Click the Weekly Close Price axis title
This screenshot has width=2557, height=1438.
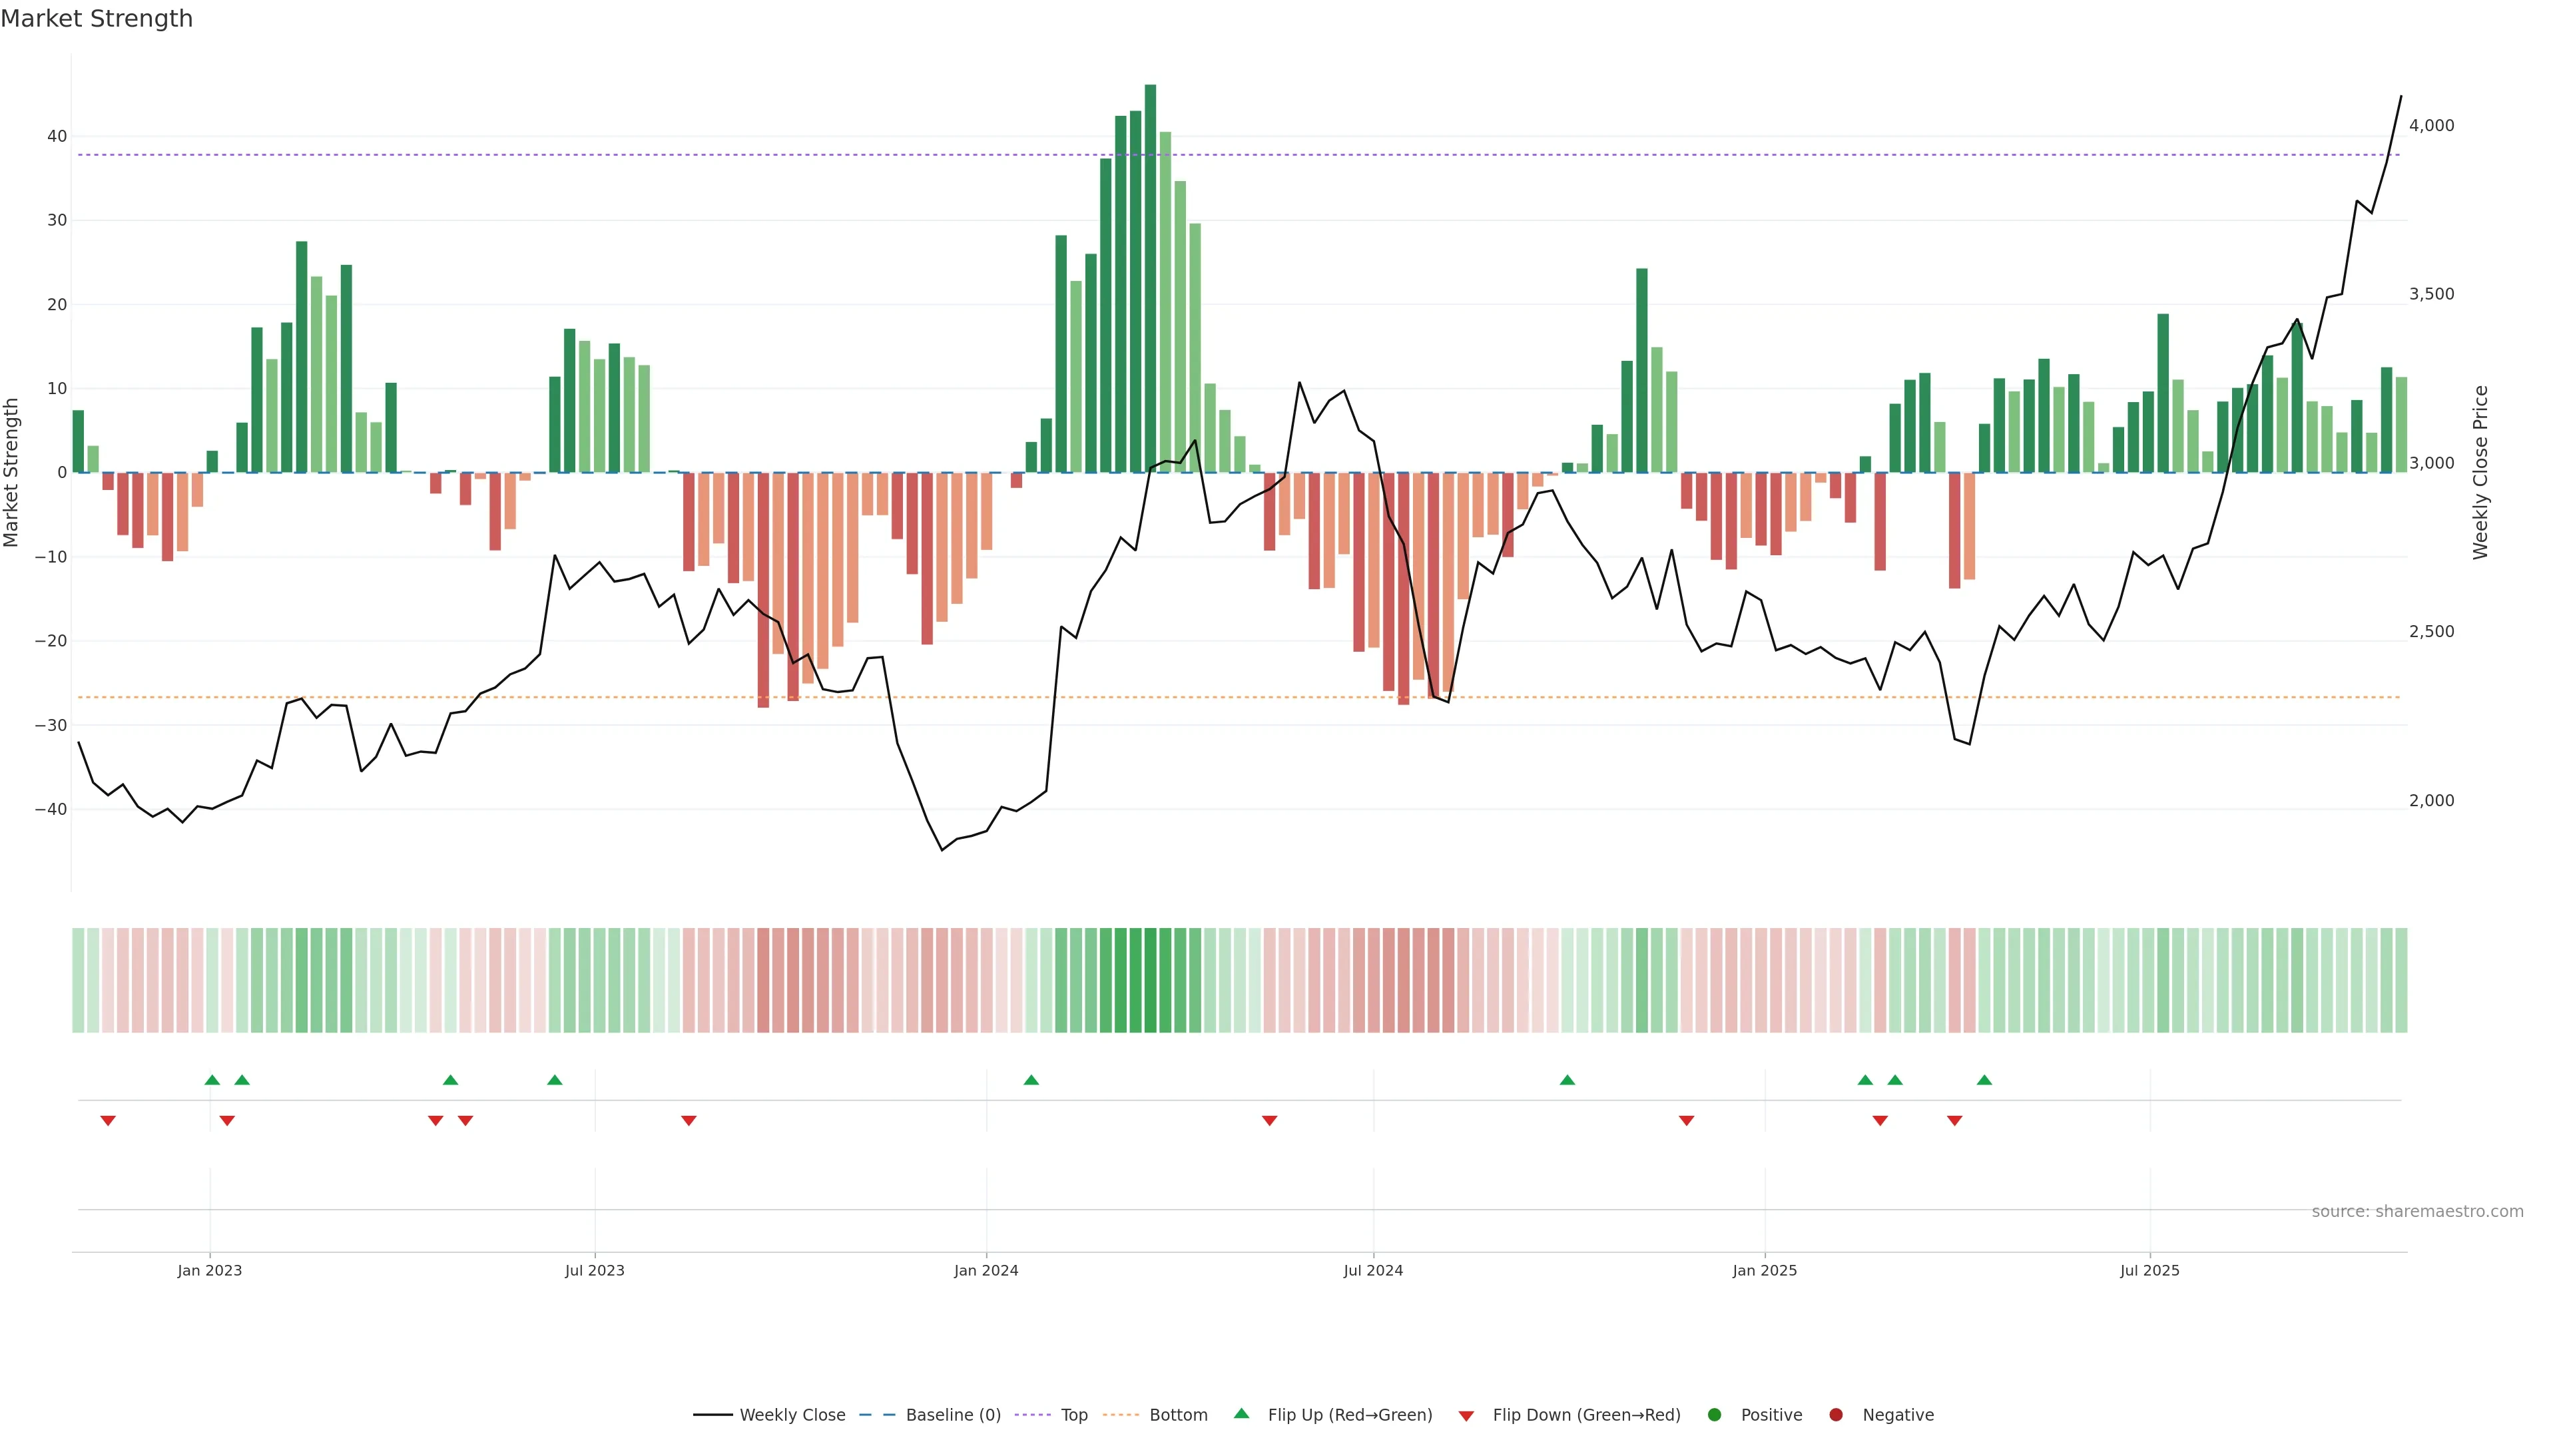point(2480,473)
